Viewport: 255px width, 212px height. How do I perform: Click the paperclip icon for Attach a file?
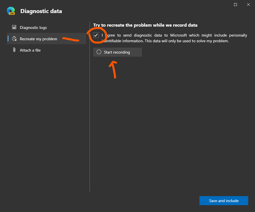click(x=14, y=50)
